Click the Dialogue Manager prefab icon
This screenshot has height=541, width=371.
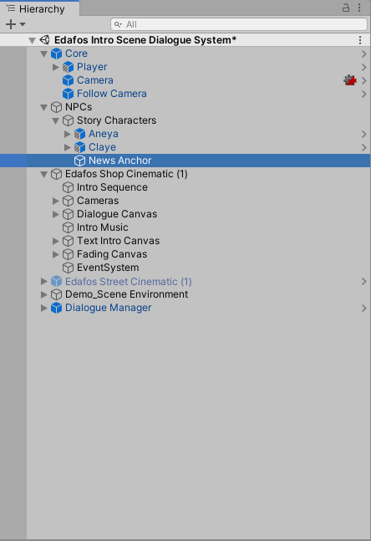56,308
